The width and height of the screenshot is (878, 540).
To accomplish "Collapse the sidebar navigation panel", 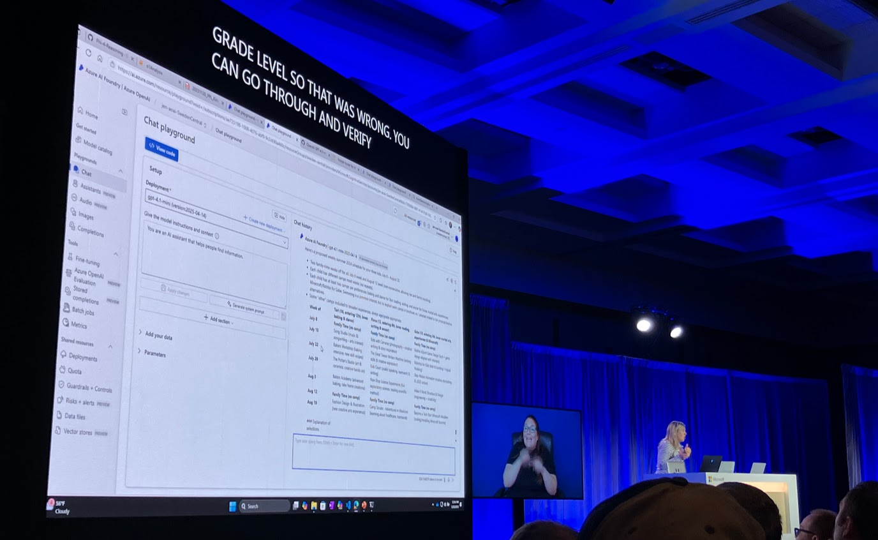I will tap(124, 112).
